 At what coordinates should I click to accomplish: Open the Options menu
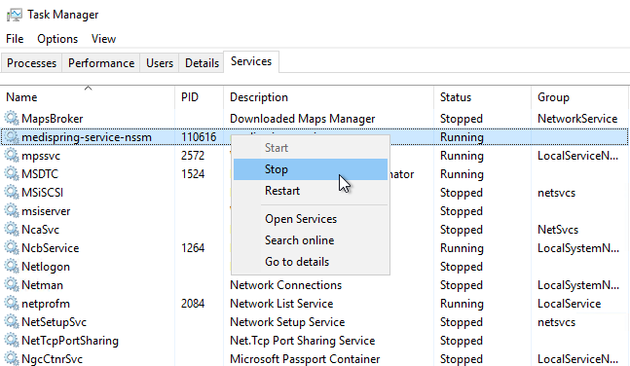[x=57, y=39]
